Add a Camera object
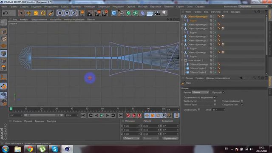The height and width of the screenshot is (153, 272). 157,13
